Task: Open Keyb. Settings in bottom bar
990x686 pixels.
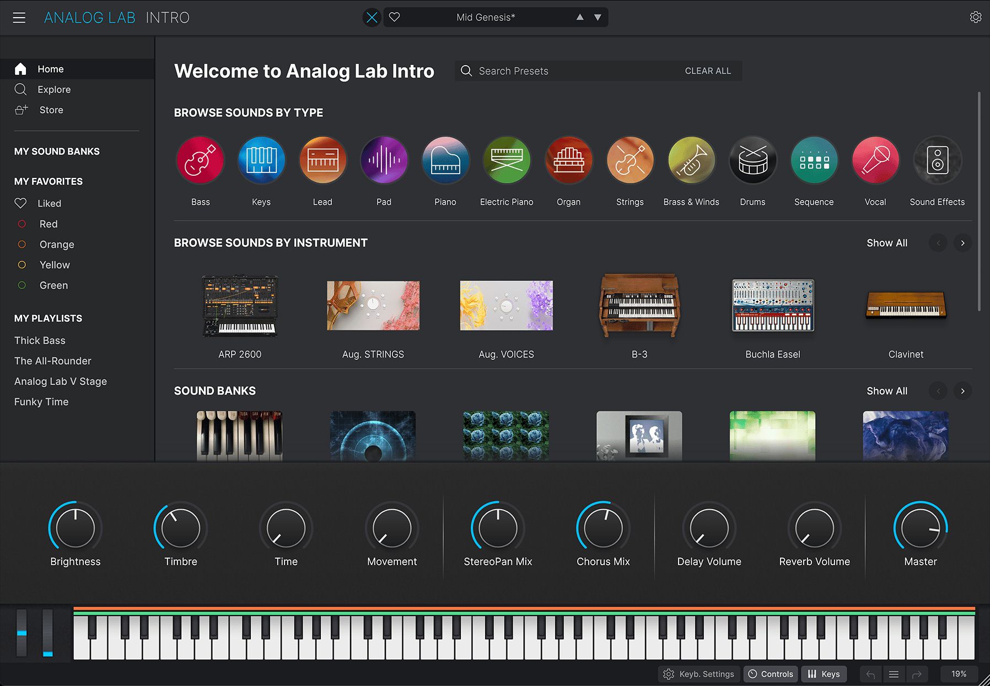Action: tap(699, 674)
